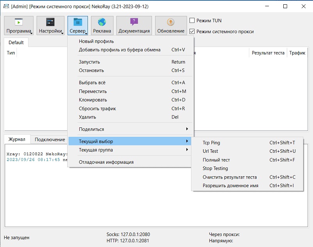Open the Программа toolbar button
The width and height of the screenshot is (313, 247).
[x=19, y=25]
